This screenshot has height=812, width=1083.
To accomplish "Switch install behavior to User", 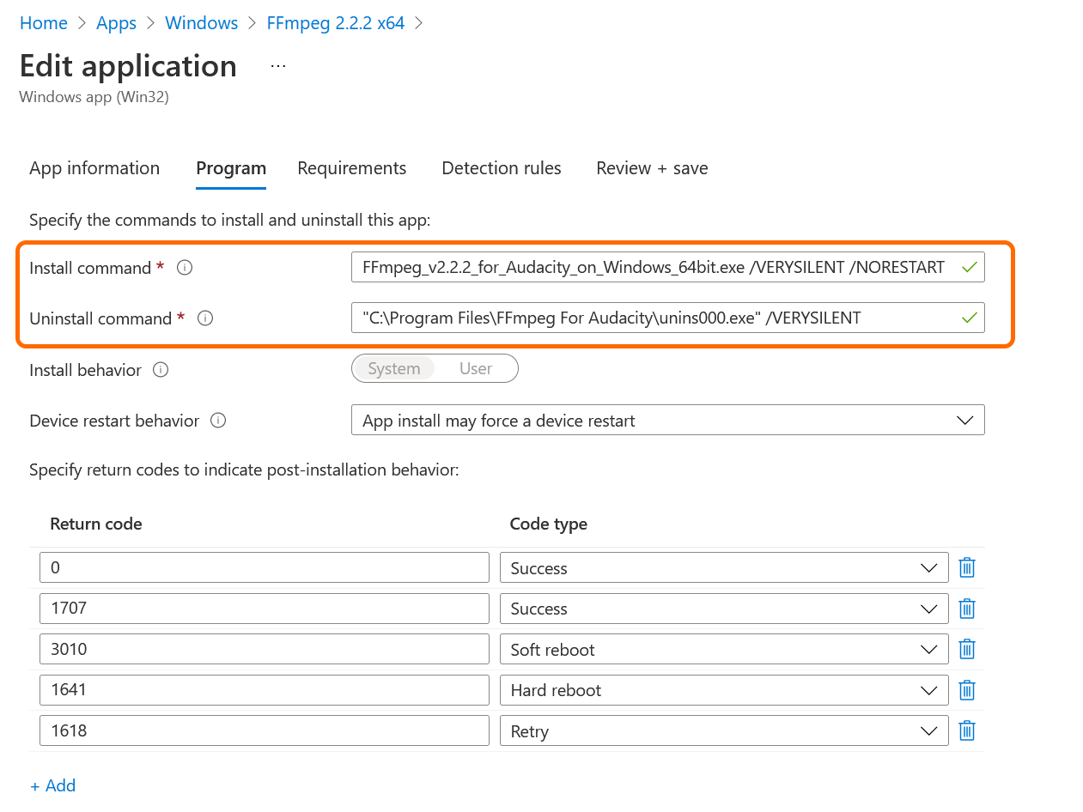I will click(476, 369).
